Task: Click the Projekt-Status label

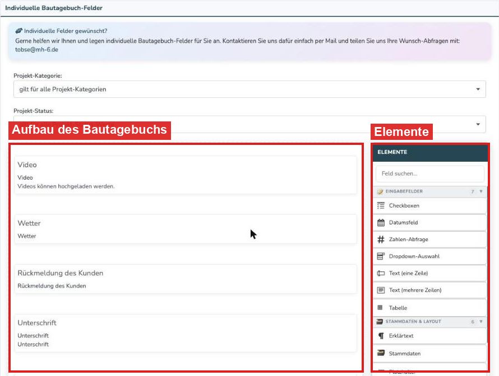Action: click(x=34, y=111)
